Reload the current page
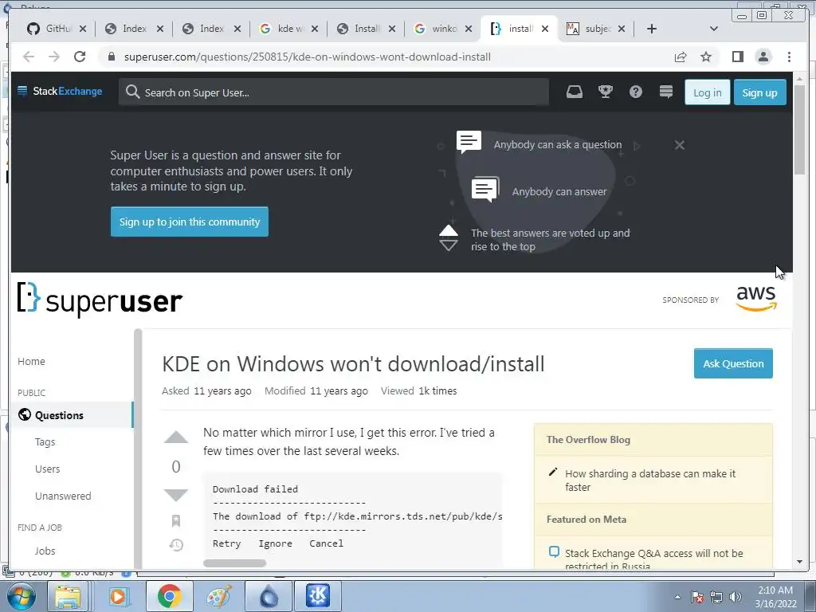 [80, 57]
